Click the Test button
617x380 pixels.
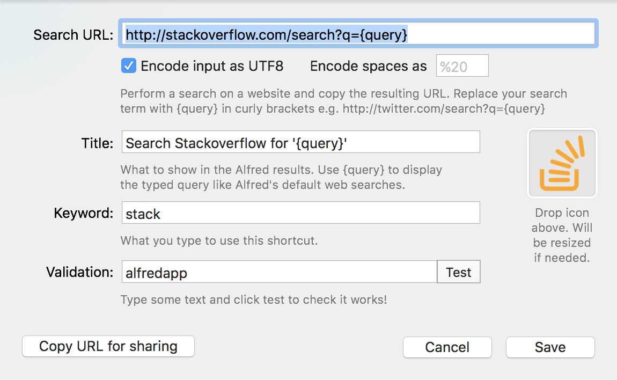(459, 272)
